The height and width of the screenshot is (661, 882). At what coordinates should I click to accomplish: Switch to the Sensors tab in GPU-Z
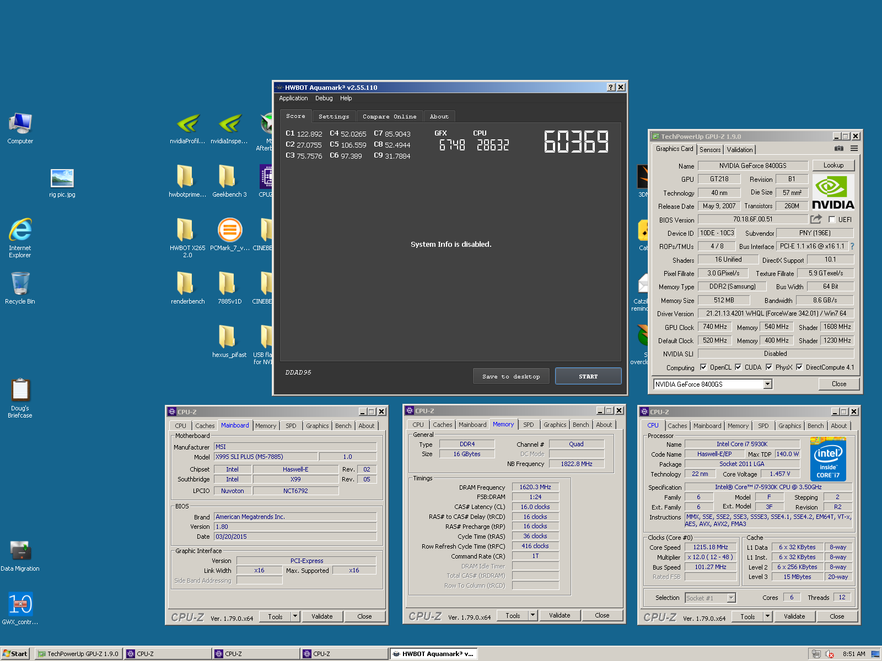tap(710, 150)
